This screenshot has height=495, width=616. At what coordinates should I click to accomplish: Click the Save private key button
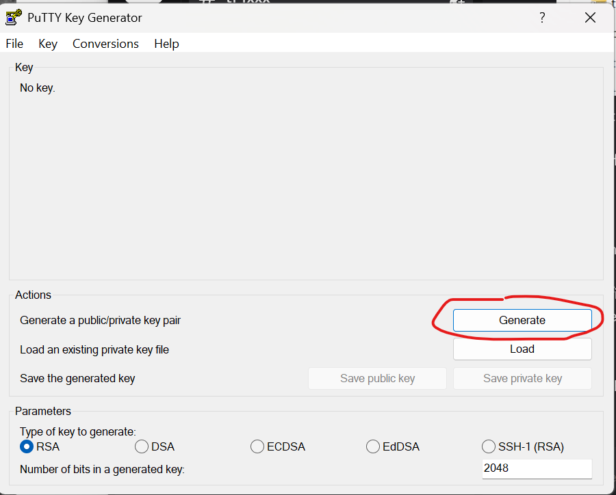(x=522, y=378)
